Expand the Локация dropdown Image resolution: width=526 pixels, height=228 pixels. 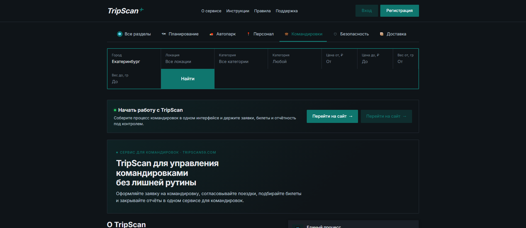coord(187,59)
